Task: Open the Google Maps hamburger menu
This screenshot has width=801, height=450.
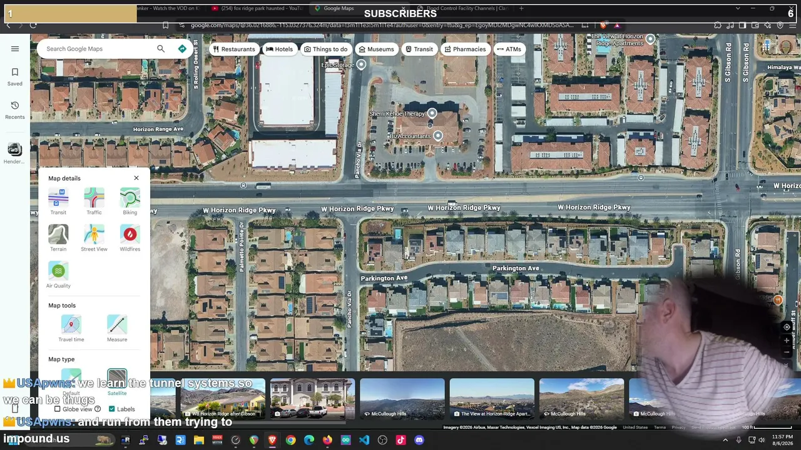Action: click(15, 49)
